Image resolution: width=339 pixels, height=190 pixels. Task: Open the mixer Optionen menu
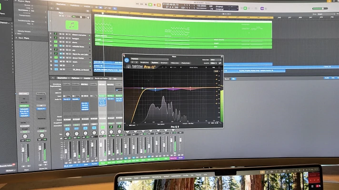click(75, 78)
